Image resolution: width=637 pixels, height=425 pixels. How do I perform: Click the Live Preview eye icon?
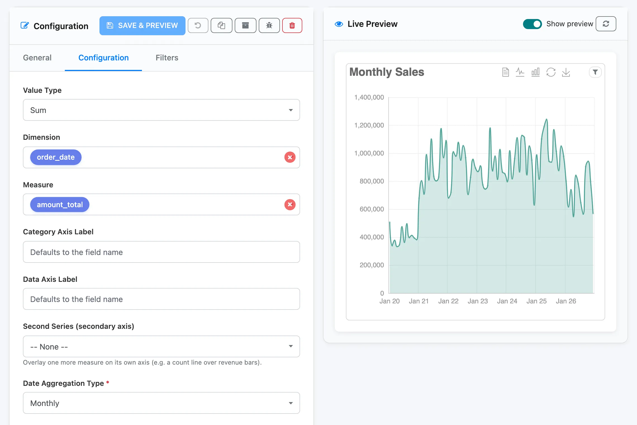[339, 24]
